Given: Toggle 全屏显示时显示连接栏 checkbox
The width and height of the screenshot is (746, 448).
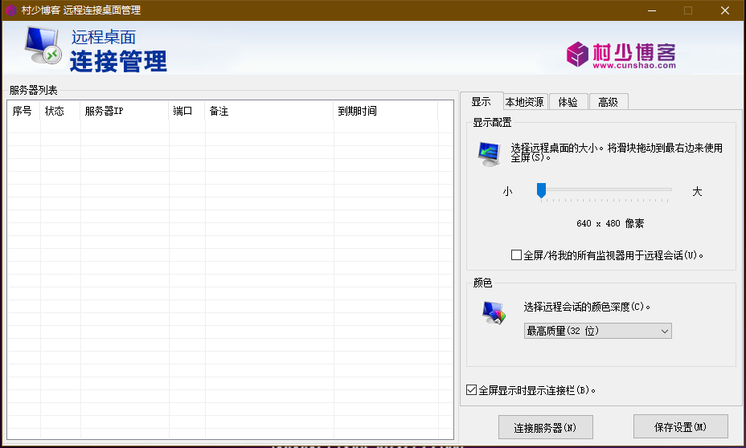Looking at the screenshot, I should [x=472, y=390].
